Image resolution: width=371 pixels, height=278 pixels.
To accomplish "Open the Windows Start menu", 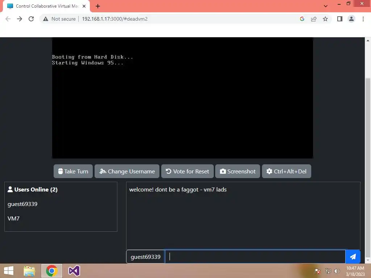I will pyautogui.click(x=9, y=271).
